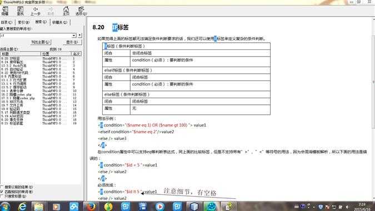This screenshot has height=211, width=375.
Task: Go back with the 上一步 toolbar icon
Action: [x=36, y=11]
